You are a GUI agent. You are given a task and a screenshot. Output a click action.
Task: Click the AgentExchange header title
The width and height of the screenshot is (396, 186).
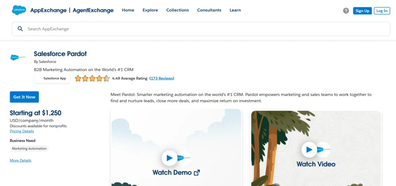pyautogui.click(x=93, y=10)
